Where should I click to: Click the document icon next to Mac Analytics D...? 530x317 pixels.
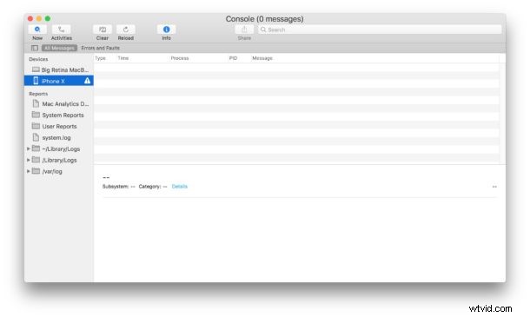tap(36, 103)
